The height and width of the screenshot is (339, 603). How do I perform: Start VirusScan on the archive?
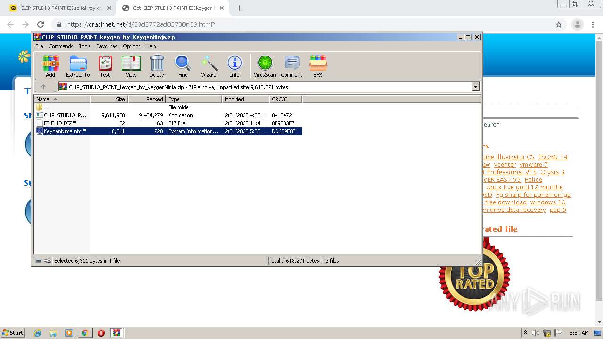click(x=265, y=66)
